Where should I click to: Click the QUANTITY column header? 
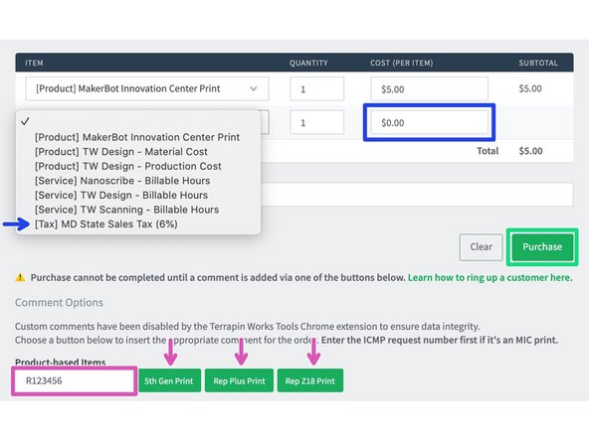(x=308, y=63)
